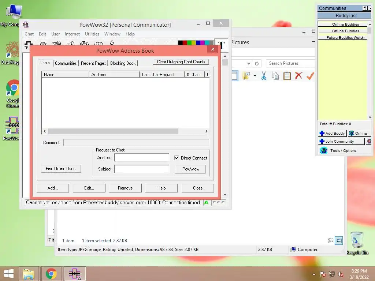The width and height of the screenshot is (375, 281).
Task: Select the DataWag desktop shortcut
Action: tap(10, 53)
